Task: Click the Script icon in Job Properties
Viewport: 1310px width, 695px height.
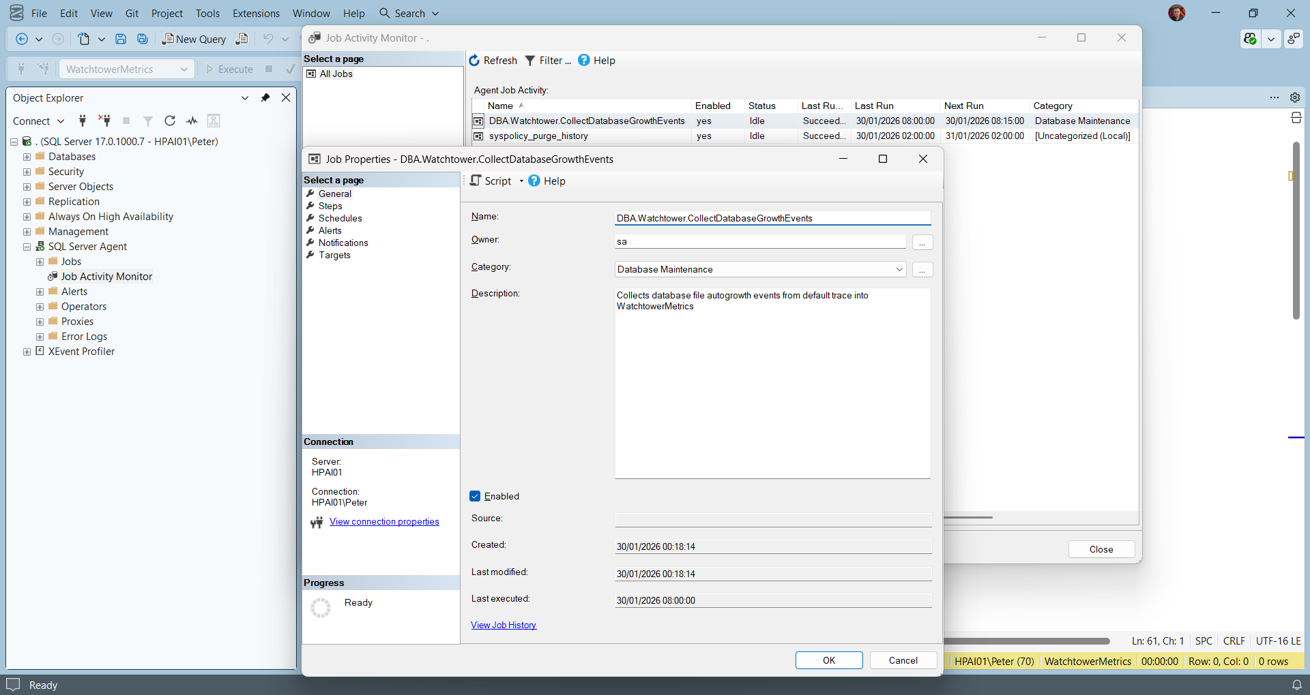Action: tap(476, 181)
